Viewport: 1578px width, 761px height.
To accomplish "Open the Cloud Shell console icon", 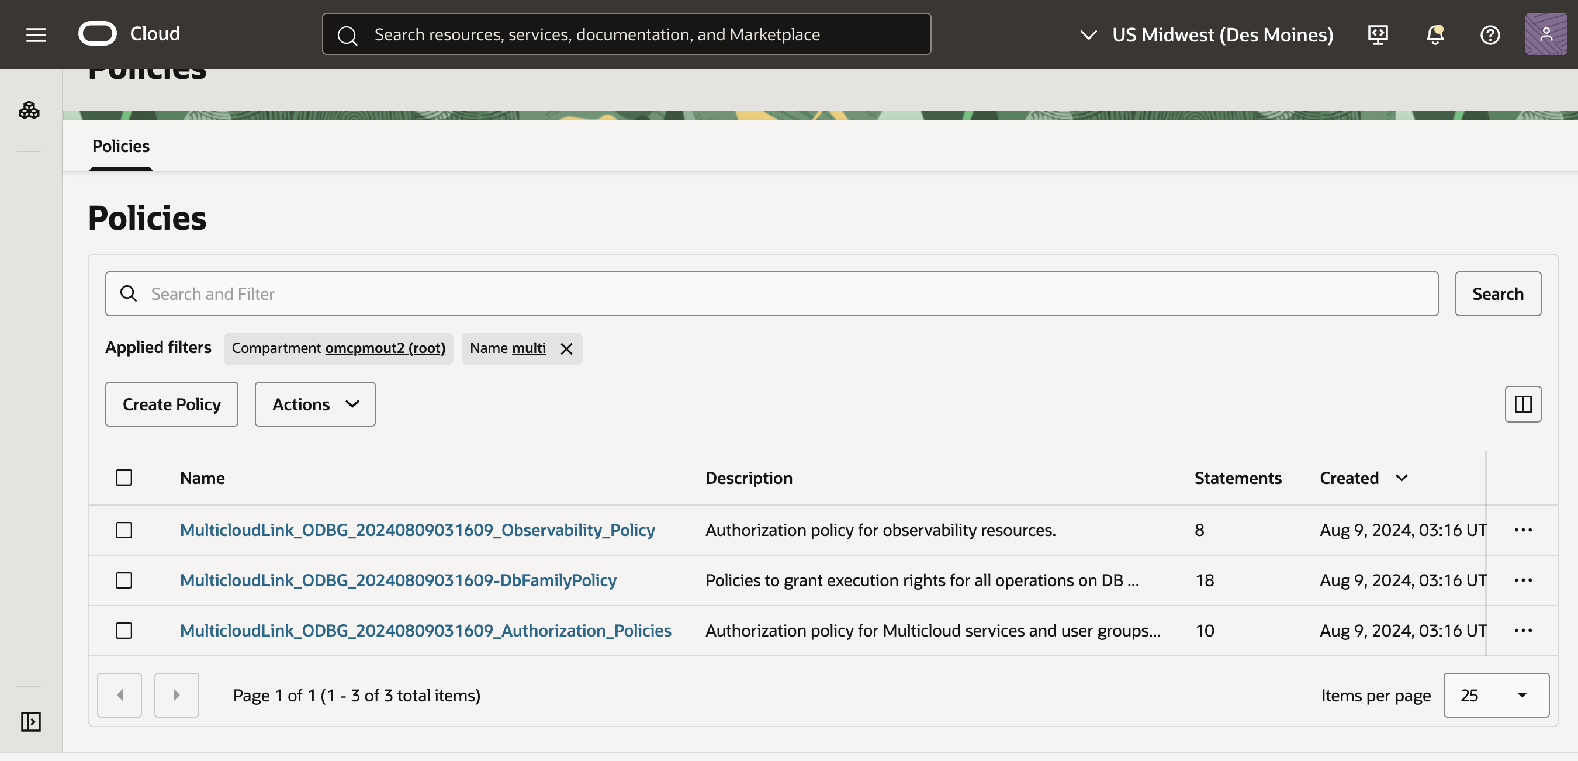I will (x=1378, y=35).
